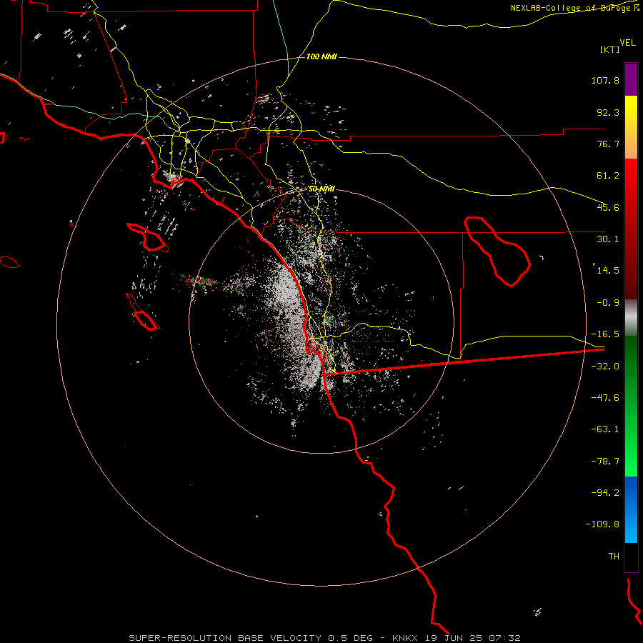This screenshot has width=643, height=643.
Task: Click the yellow-orange segment of the color bar
Action: [631, 127]
